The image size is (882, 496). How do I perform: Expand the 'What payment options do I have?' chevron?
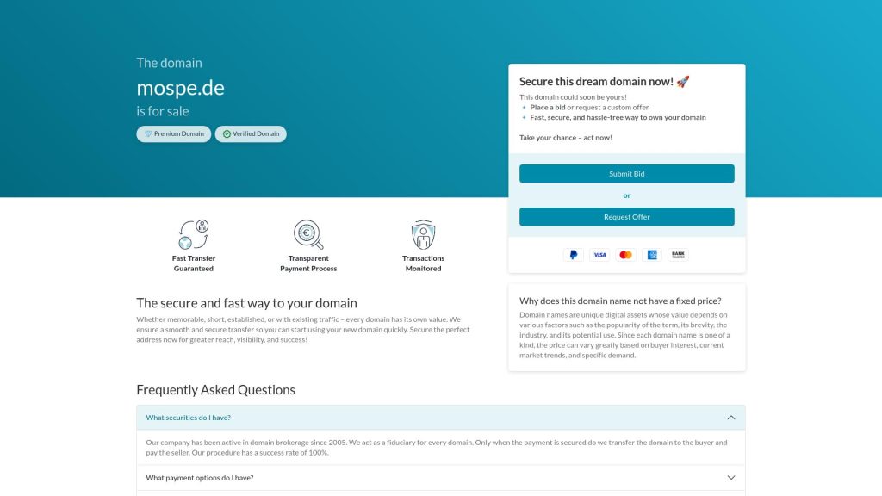pos(731,478)
